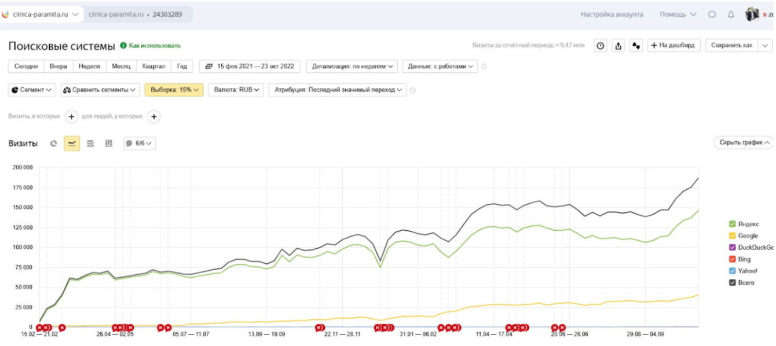Screen dimensions: 776x346
Task: Select the Год period tab
Action: 182,67
